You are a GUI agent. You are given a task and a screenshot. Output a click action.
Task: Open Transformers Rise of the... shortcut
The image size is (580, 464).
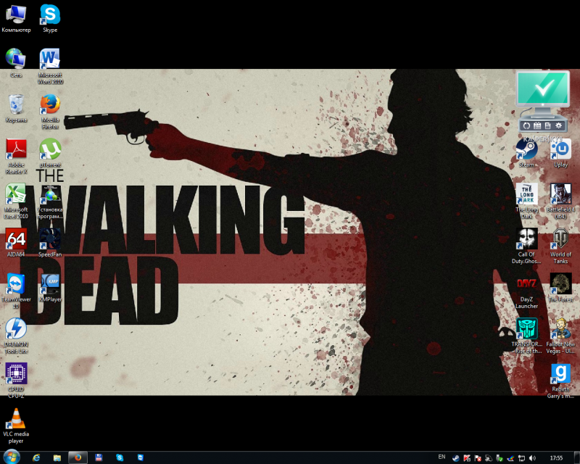526,336
